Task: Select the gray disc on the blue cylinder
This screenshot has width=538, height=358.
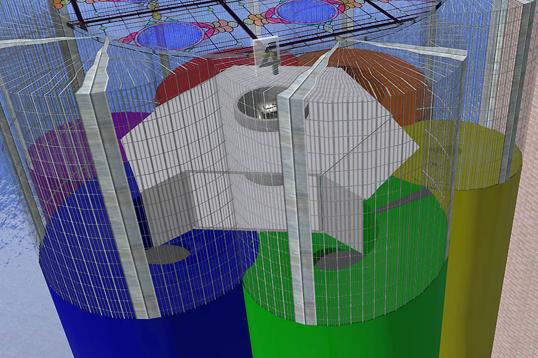Action: point(167,254)
